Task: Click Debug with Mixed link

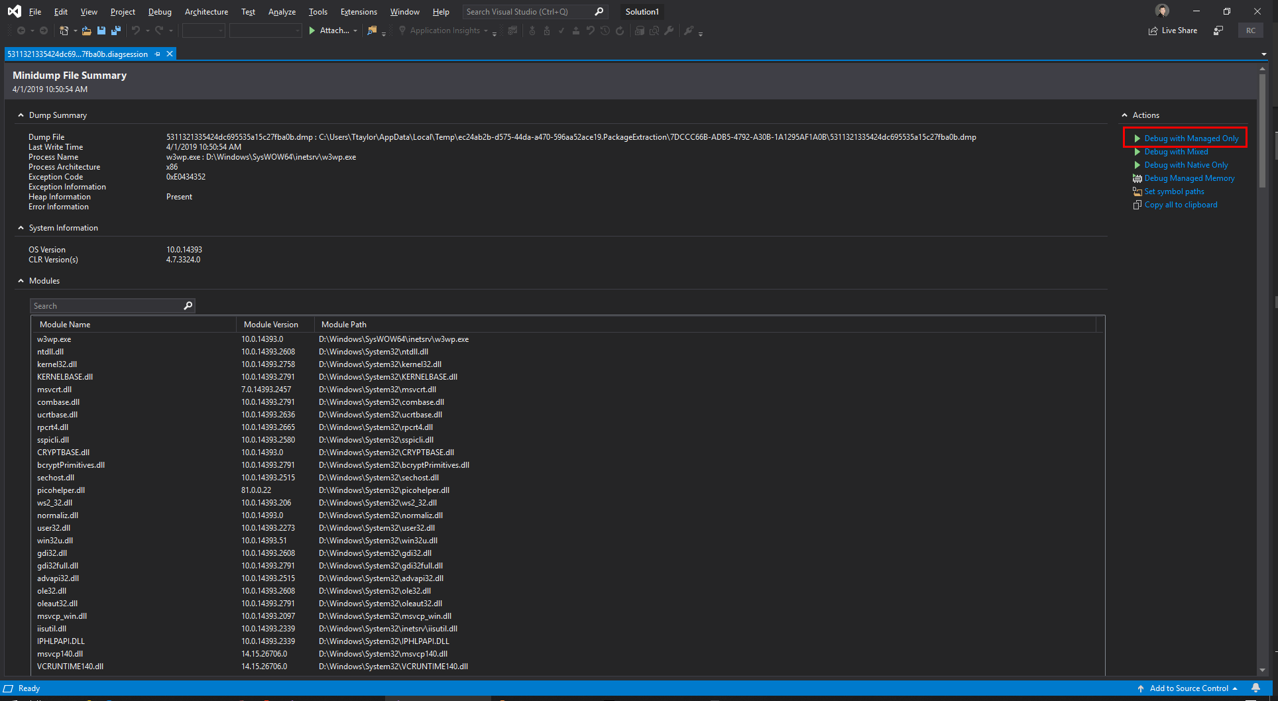Action: click(x=1176, y=152)
